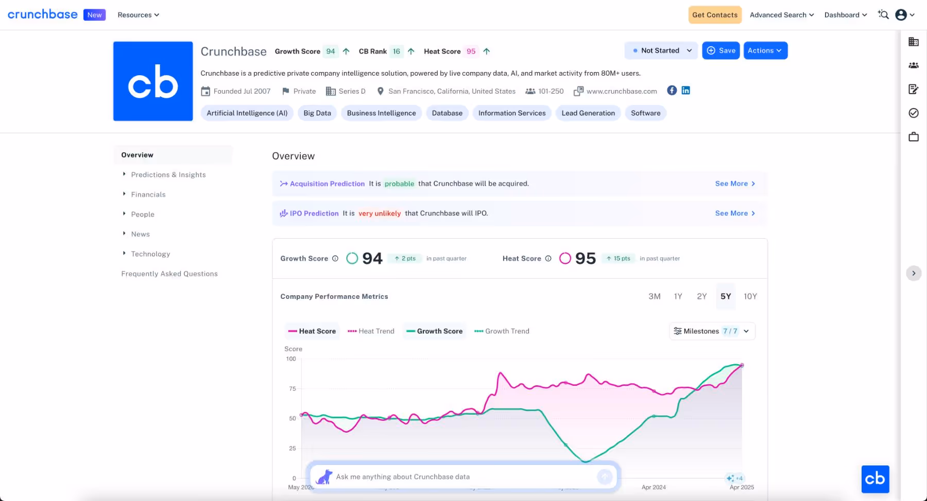This screenshot has height=501, width=927.
Task: Click the Growth Score info icon
Action: click(x=335, y=259)
